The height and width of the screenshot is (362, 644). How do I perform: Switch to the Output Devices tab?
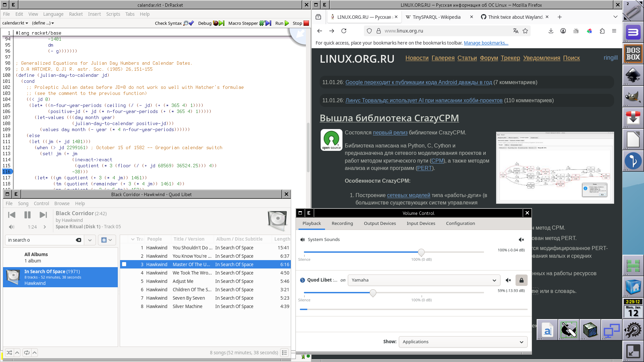click(380, 223)
